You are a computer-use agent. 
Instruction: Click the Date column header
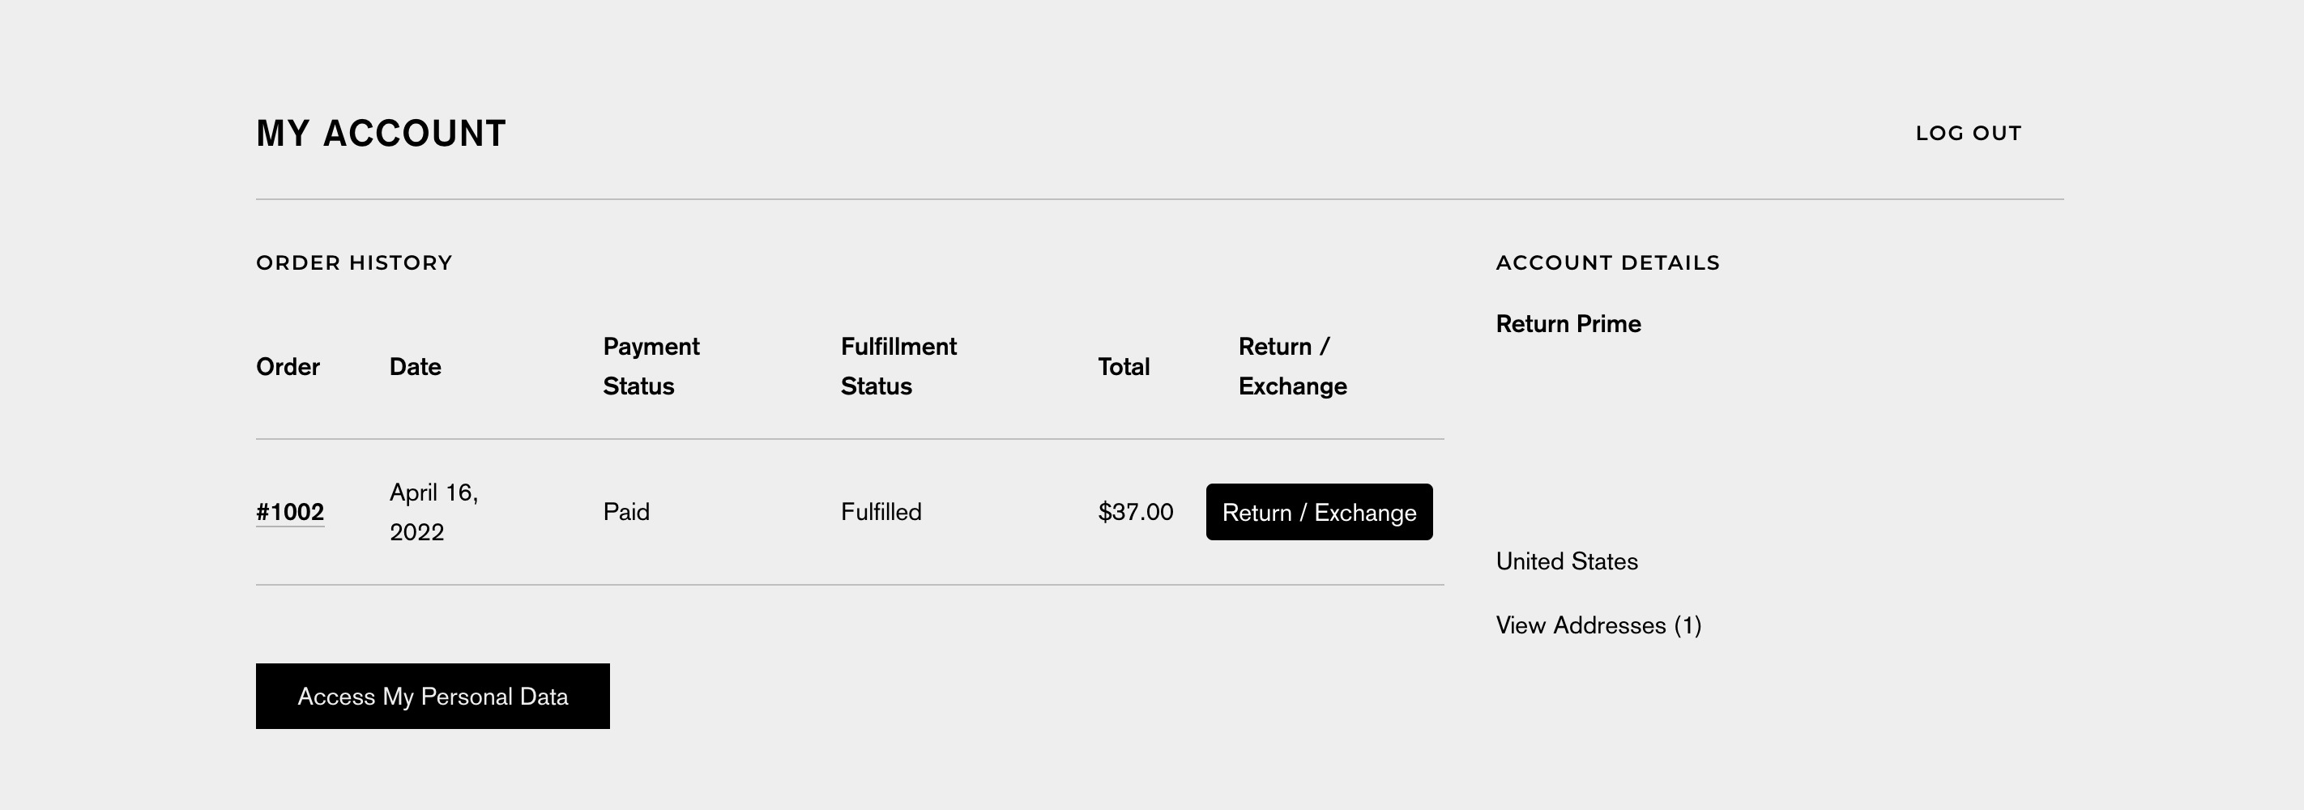[415, 367]
